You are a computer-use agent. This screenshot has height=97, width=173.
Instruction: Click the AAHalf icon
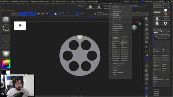pos(147,38)
